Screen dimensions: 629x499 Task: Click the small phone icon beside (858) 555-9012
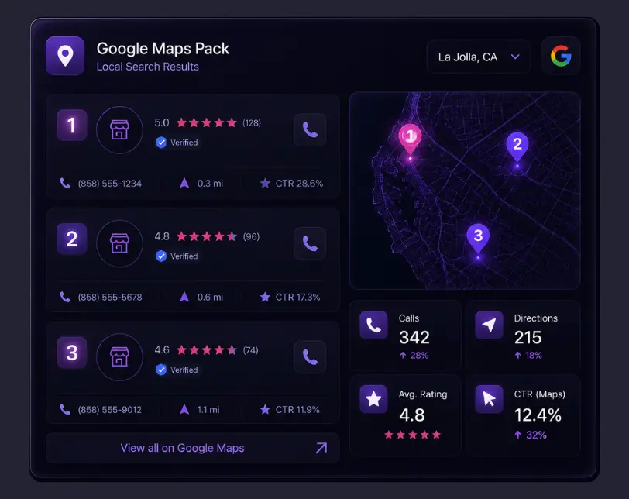pos(65,410)
